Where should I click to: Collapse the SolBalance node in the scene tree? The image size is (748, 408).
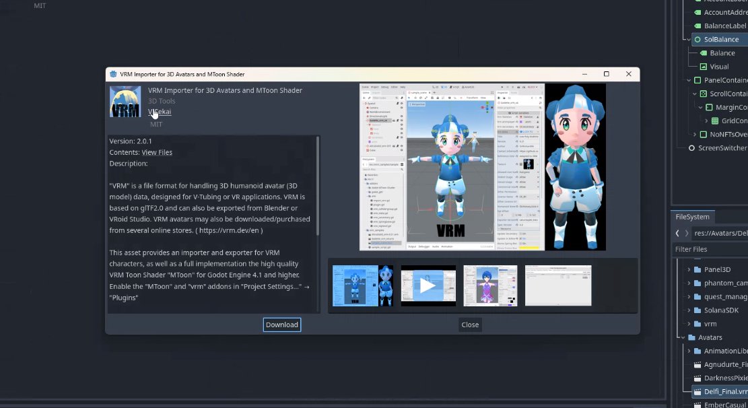tap(688, 39)
